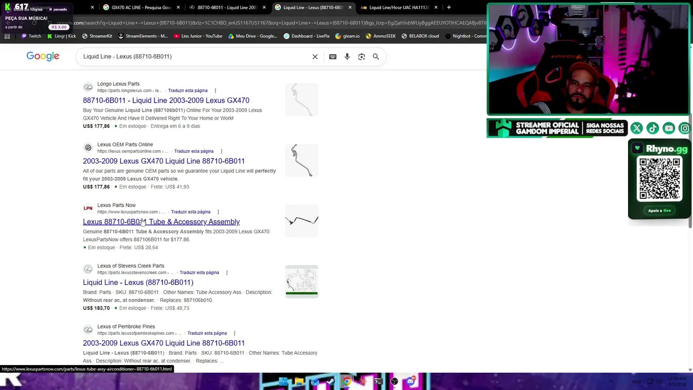693x390 pixels.
Task: Open the Longo Lexus Parts product thumbnail
Action: (x=302, y=100)
